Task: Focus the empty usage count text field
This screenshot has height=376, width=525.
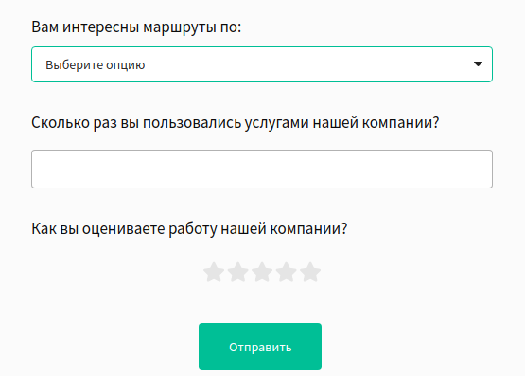Action: click(262, 169)
